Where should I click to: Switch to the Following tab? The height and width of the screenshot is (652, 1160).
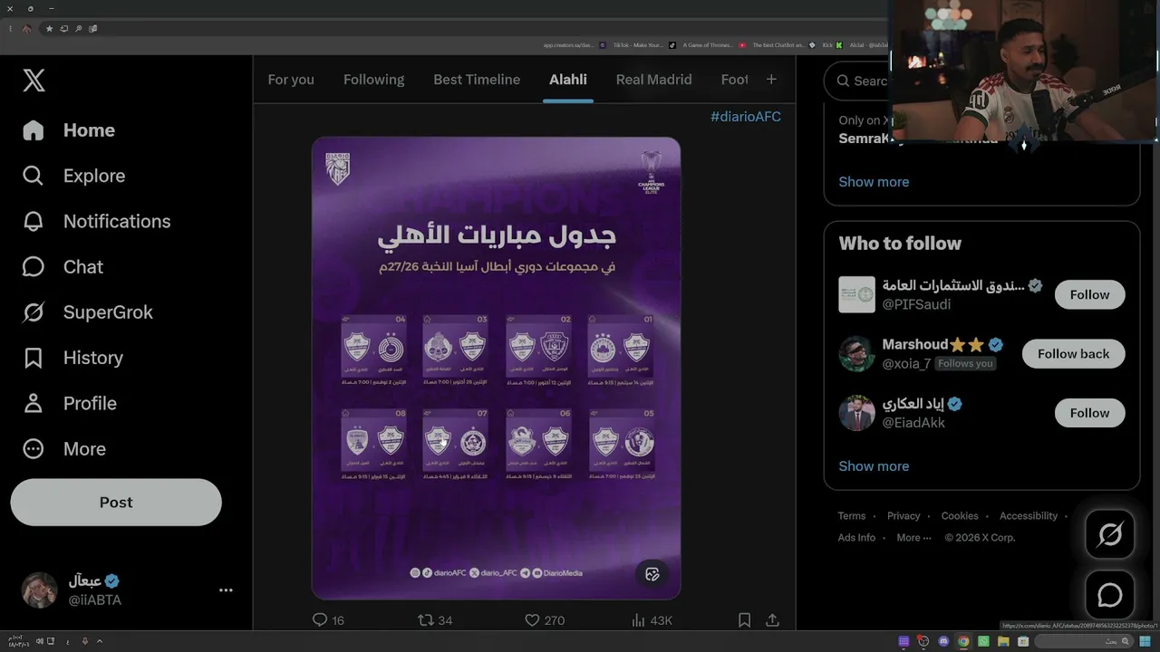(373, 80)
